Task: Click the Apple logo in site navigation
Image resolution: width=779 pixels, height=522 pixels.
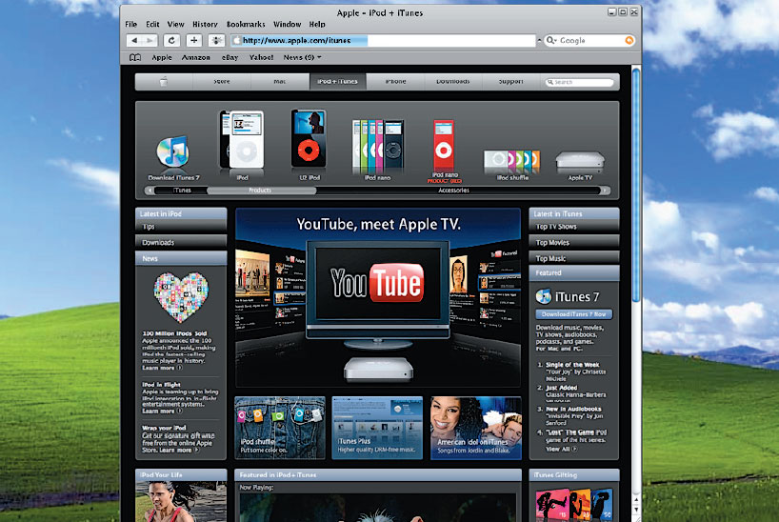Action: coord(164,81)
